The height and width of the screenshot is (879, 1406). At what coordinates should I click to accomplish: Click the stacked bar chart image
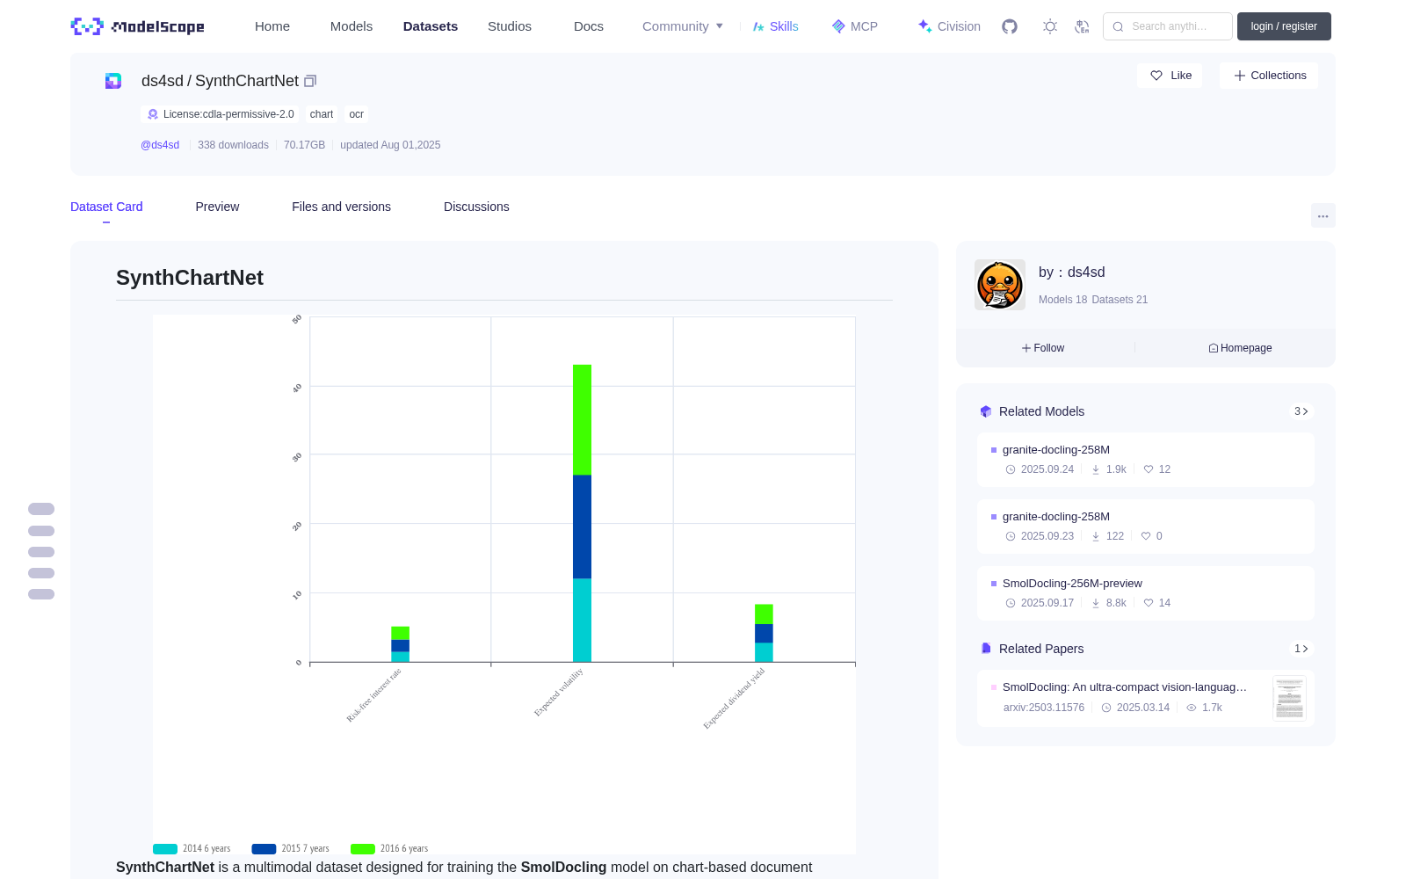point(504,585)
